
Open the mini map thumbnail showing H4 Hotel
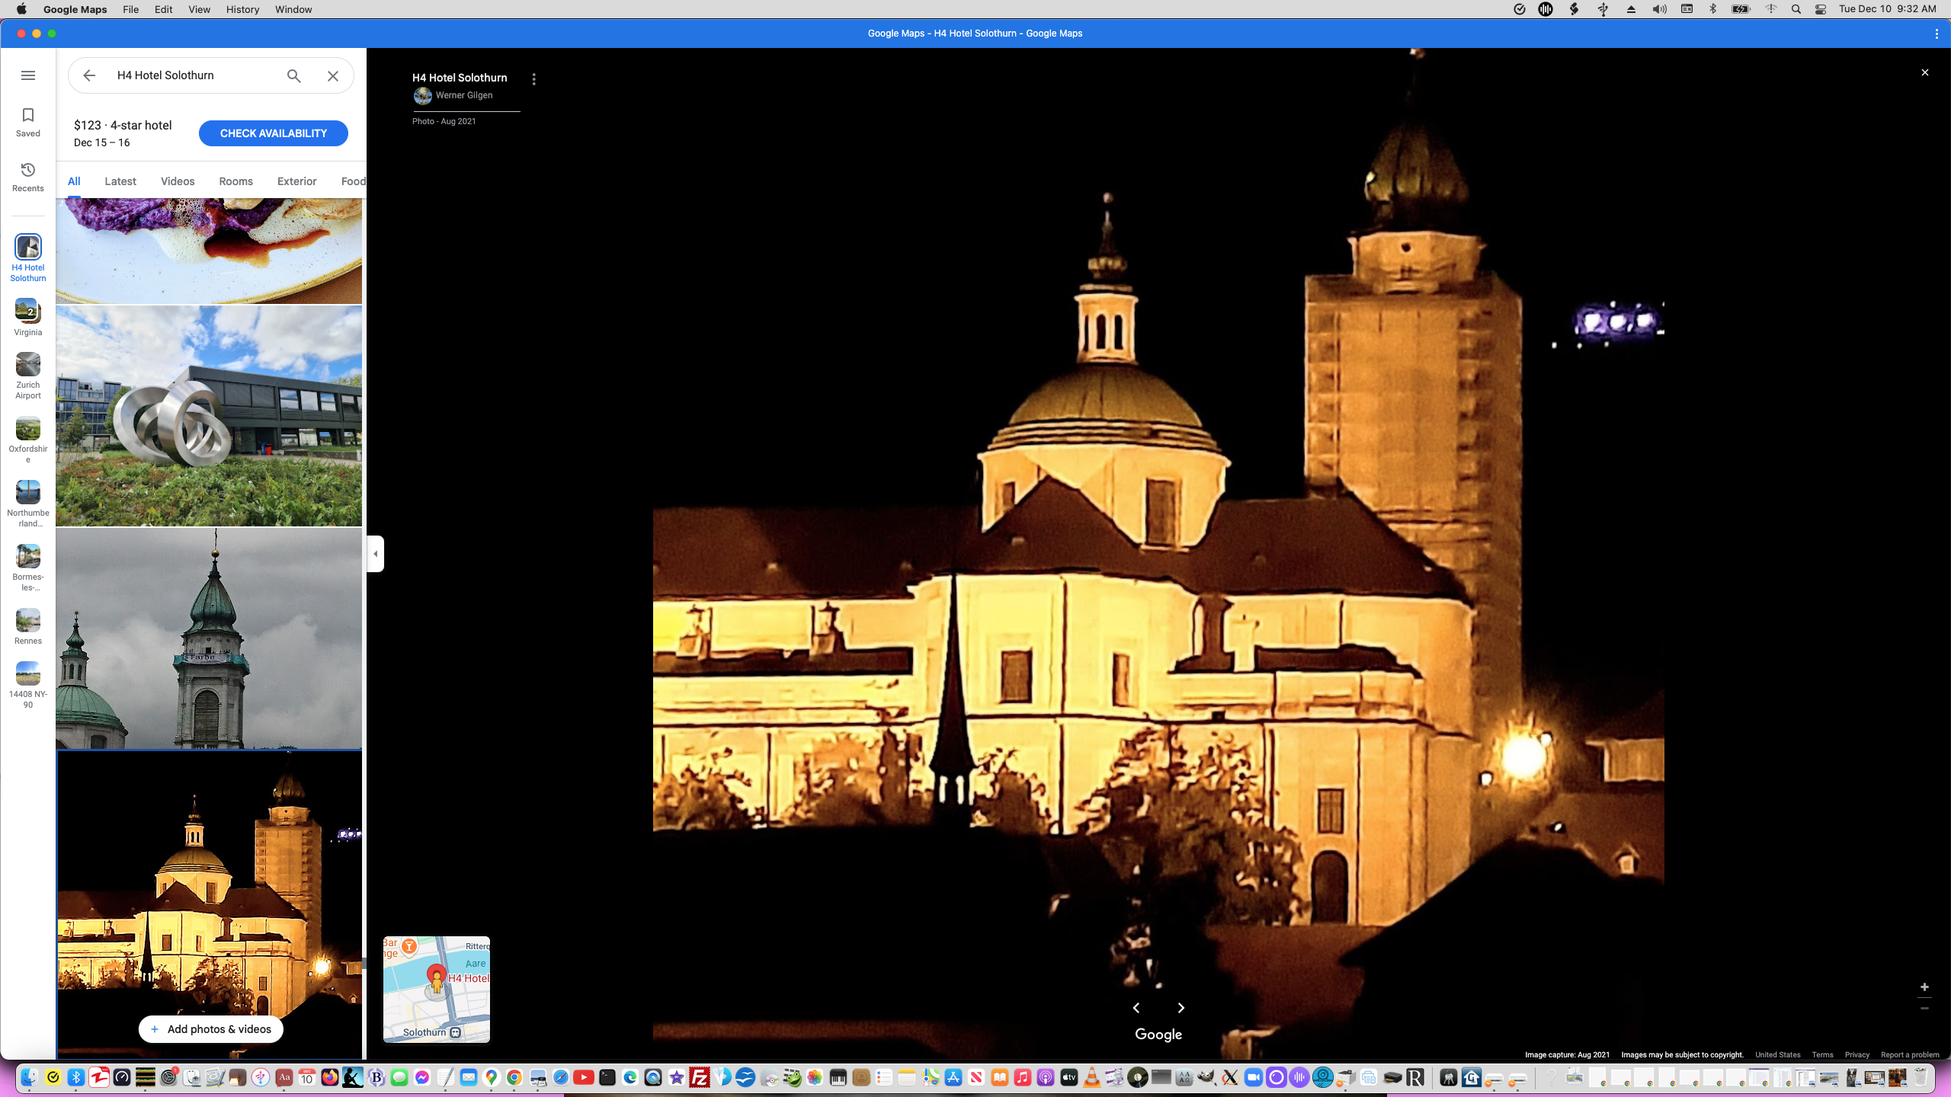click(436, 989)
